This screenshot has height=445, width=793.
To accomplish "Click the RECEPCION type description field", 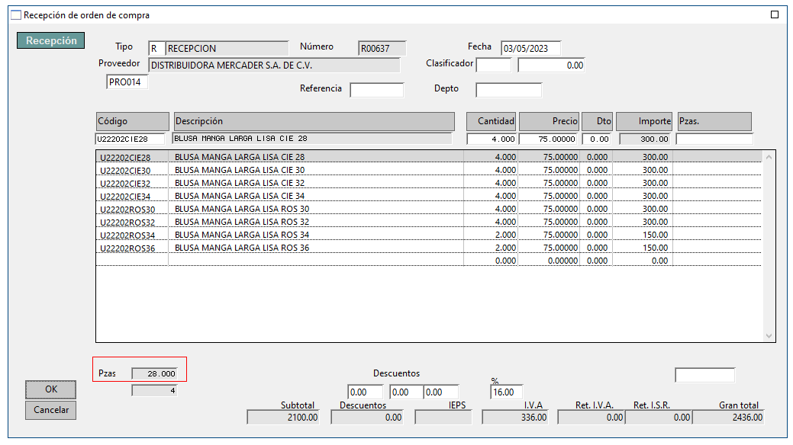I will coord(227,49).
